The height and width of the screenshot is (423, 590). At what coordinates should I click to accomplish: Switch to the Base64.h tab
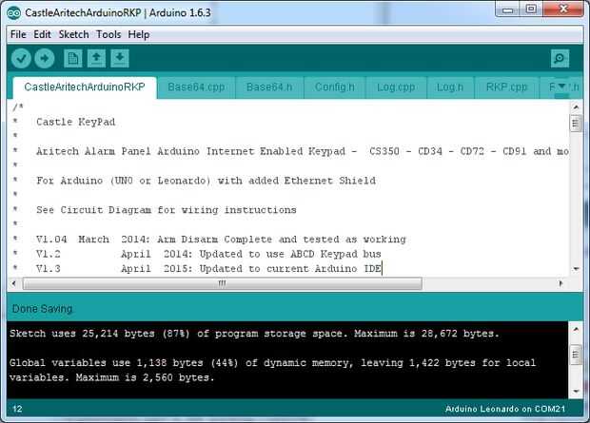pyautogui.click(x=269, y=87)
